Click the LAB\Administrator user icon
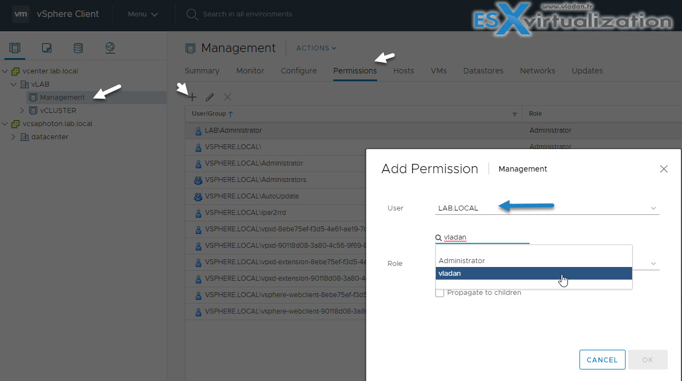This screenshot has width=682, height=381. [x=198, y=130]
